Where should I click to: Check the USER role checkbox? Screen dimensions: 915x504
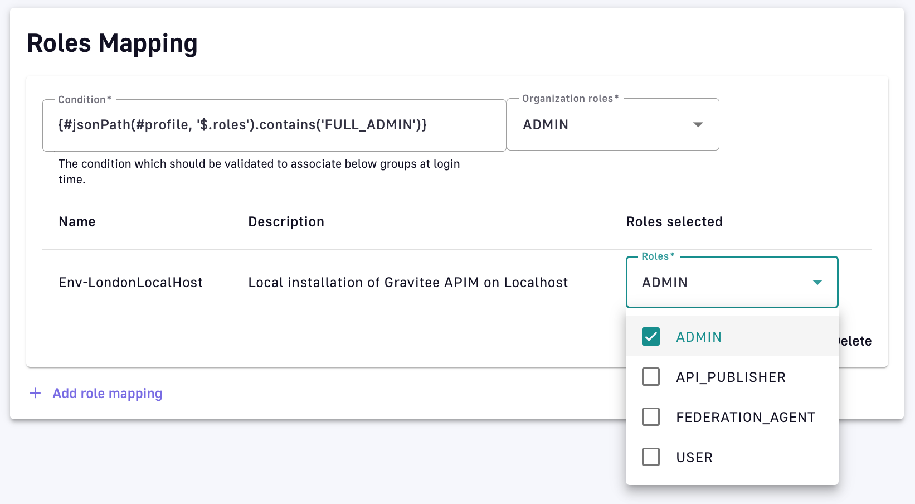[x=651, y=457]
